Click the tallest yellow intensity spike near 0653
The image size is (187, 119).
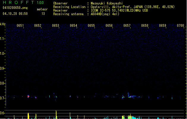coord(56,115)
